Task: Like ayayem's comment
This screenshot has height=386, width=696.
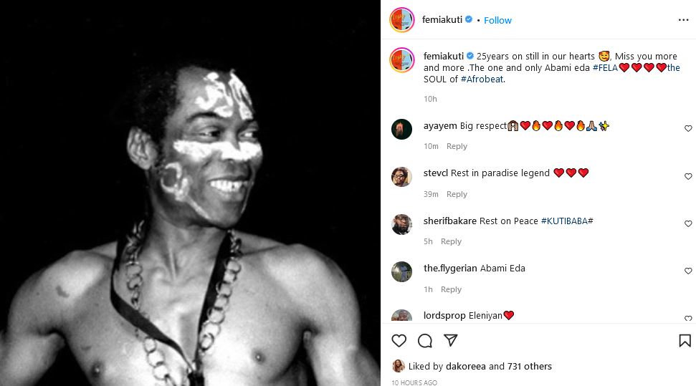Action: tap(688, 129)
